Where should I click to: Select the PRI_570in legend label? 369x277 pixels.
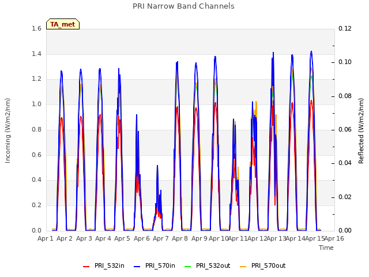[160, 265]
